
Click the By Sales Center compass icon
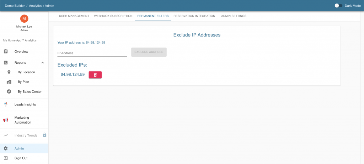(x=9, y=92)
